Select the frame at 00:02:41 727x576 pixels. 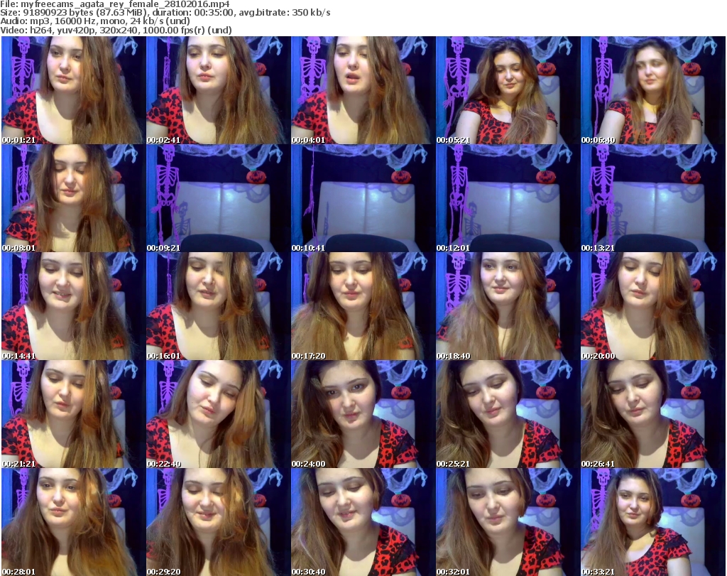217,90
